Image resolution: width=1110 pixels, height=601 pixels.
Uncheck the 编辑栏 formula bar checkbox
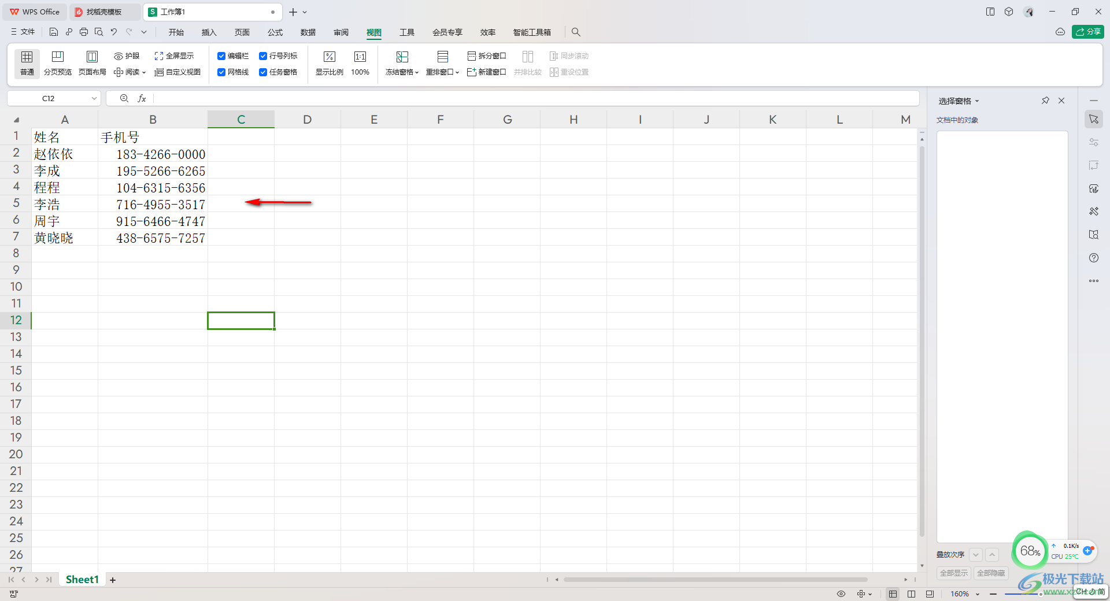(x=221, y=56)
